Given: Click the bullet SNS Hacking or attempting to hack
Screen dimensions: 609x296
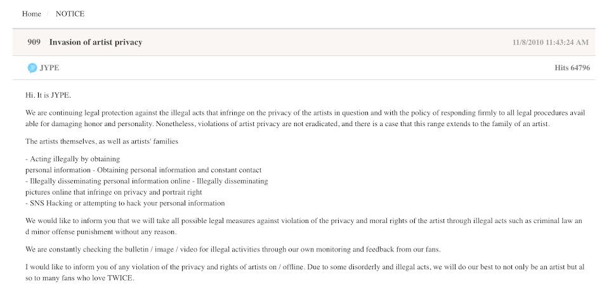Looking at the screenshot, I should click(x=125, y=203).
